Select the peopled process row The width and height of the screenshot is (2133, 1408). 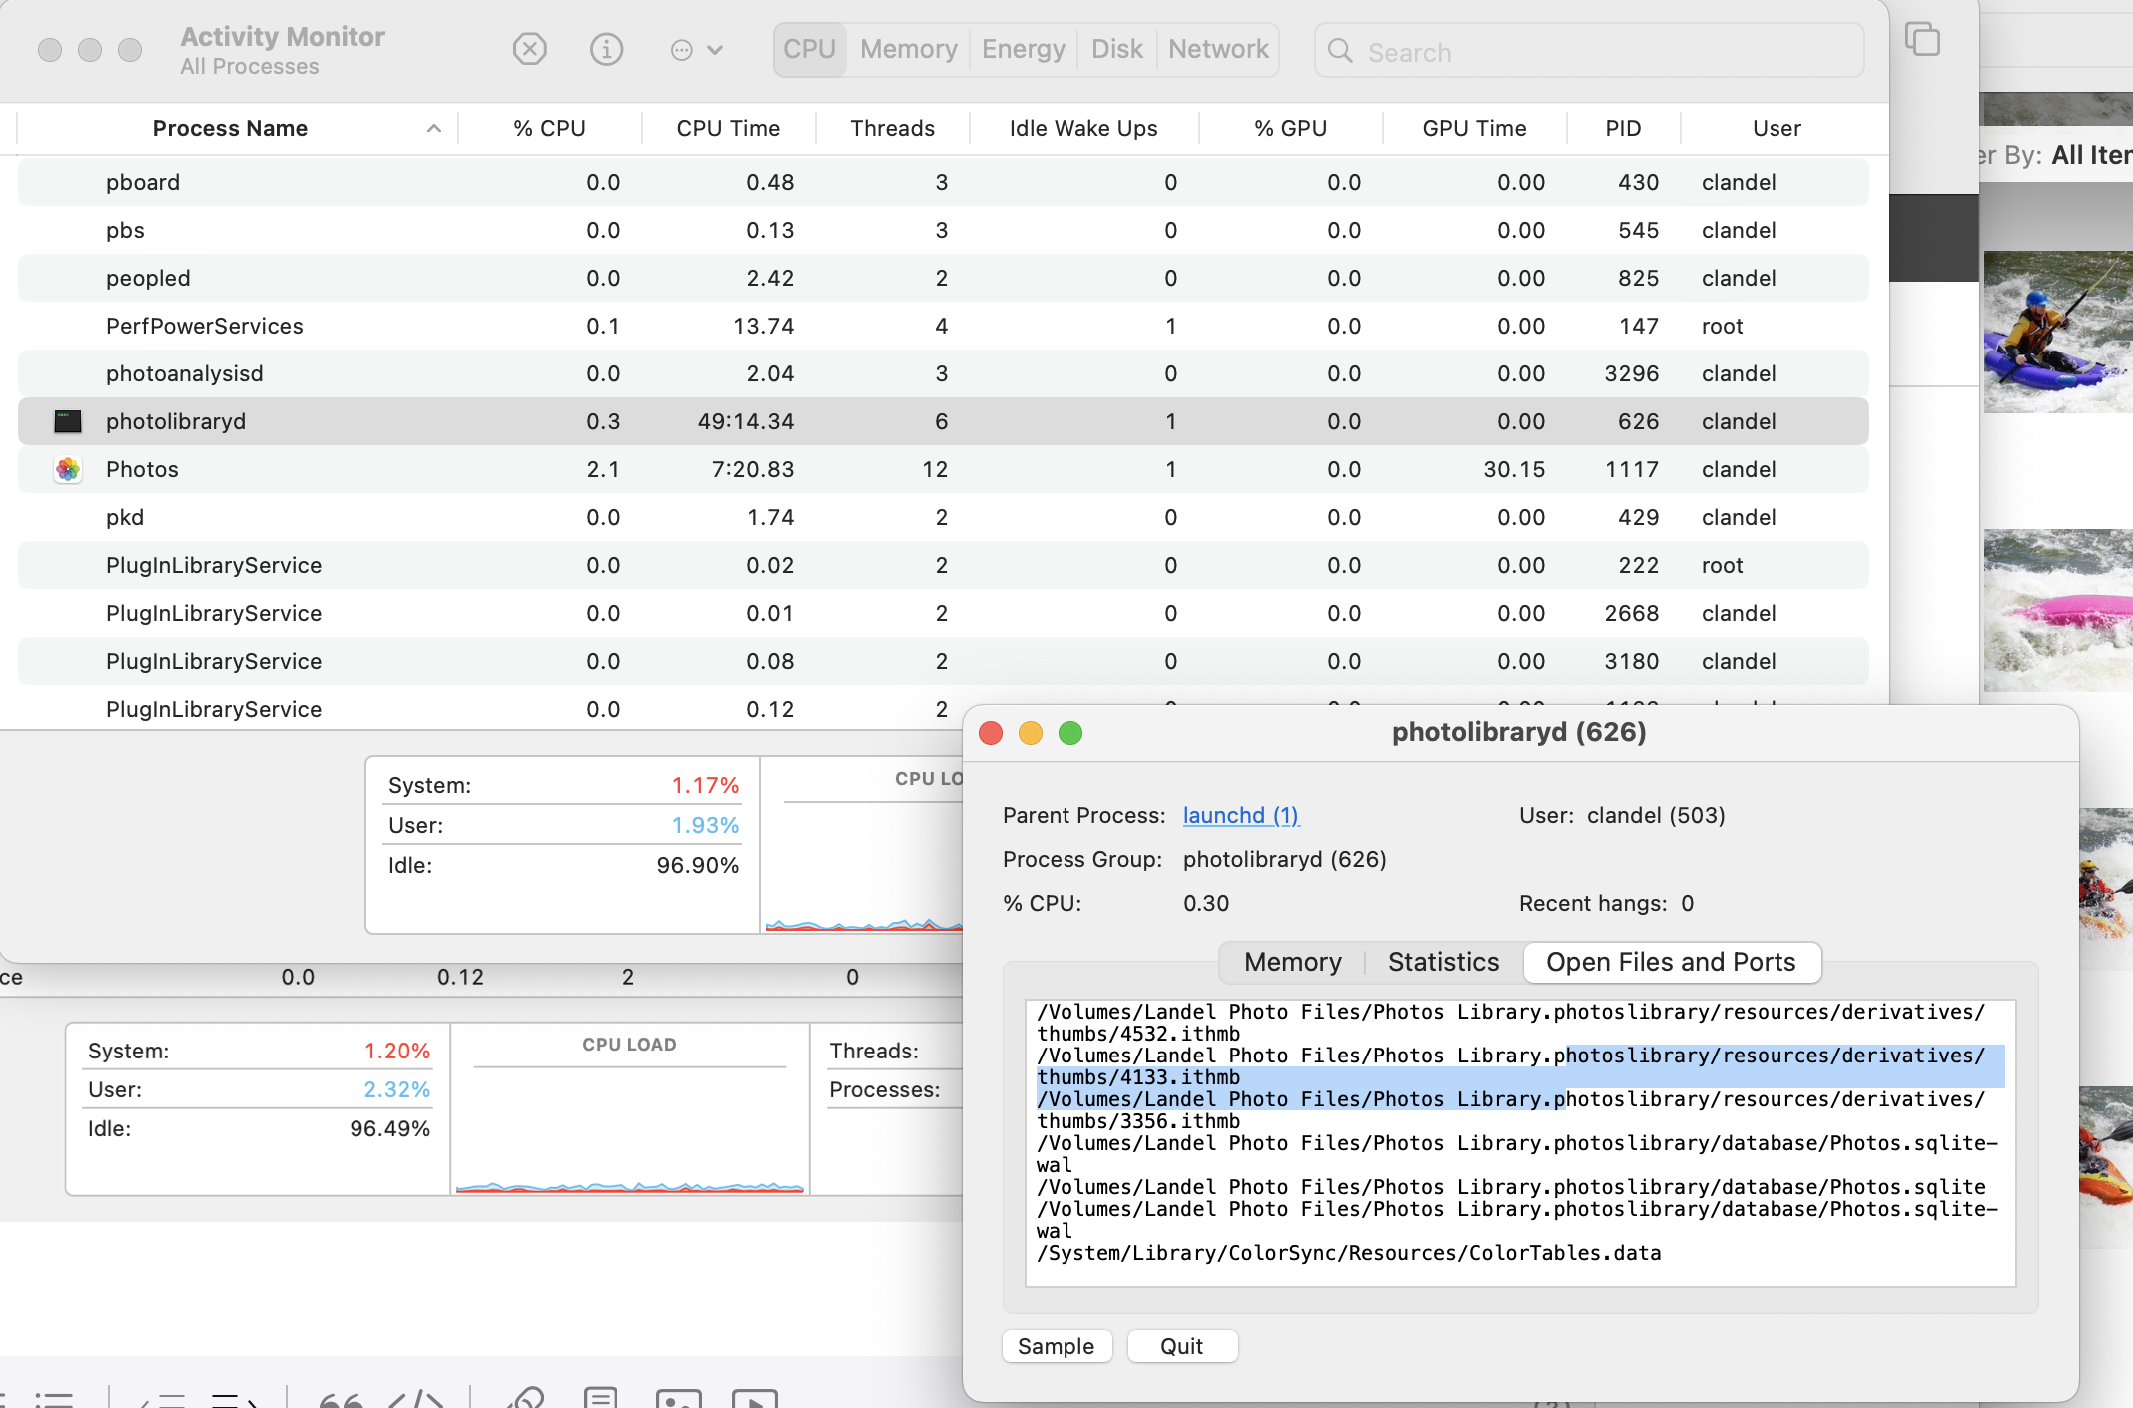tap(943, 278)
